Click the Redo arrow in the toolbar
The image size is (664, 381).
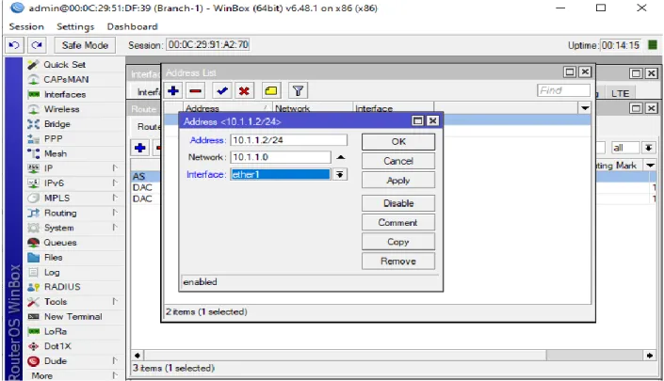pyautogui.click(x=37, y=45)
